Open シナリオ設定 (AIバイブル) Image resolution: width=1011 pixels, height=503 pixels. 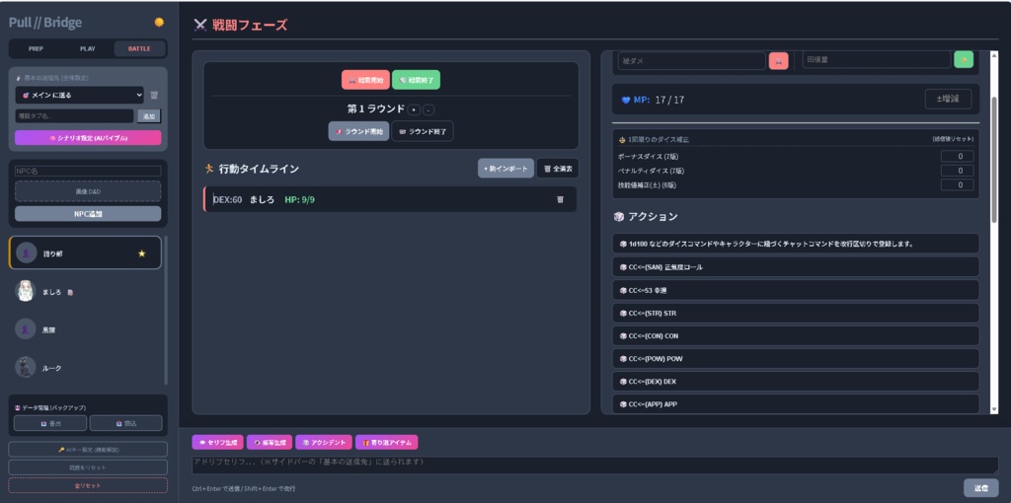pyautogui.click(x=88, y=138)
